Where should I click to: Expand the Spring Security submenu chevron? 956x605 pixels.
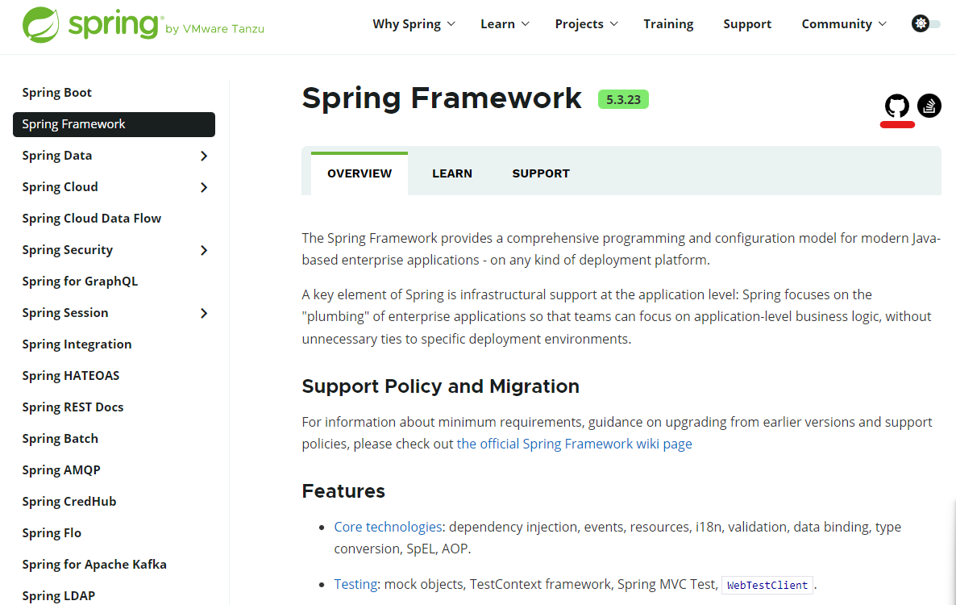coord(204,250)
